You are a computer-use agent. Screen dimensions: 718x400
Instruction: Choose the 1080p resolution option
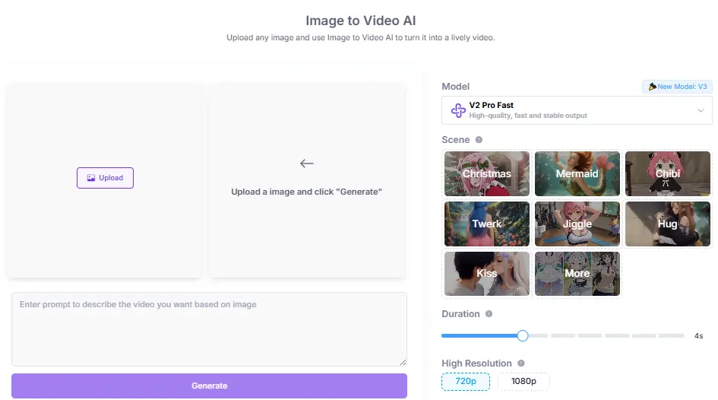pos(523,381)
